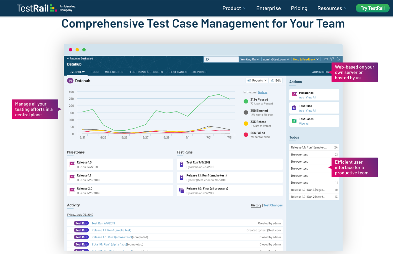Click the Release 1.0 milestone flag icon
This screenshot has width=393, height=254.
tap(72, 164)
